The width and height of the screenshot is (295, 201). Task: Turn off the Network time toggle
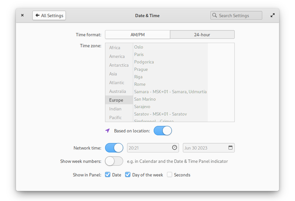click(114, 148)
